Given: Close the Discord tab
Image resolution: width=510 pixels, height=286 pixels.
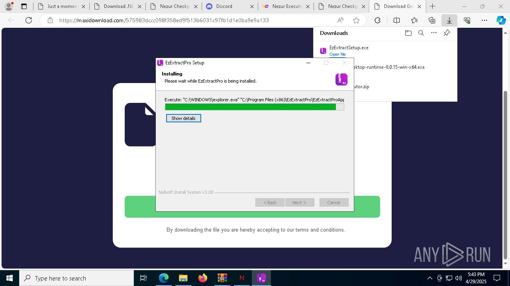Looking at the screenshot, I should coord(251,6).
